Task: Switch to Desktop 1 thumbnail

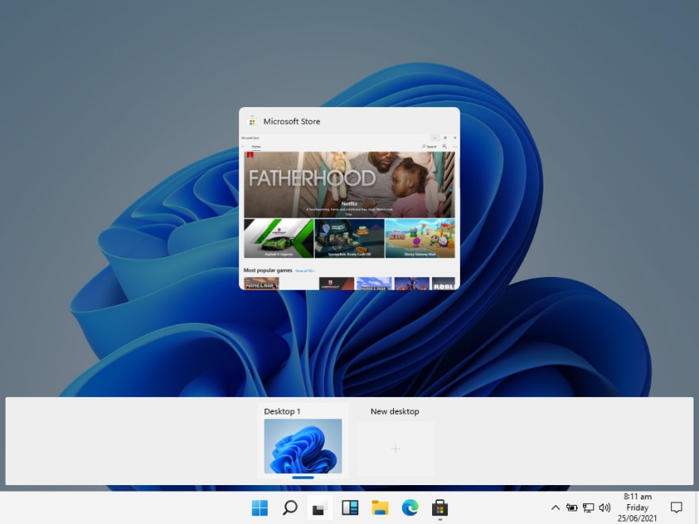Action: (303, 446)
